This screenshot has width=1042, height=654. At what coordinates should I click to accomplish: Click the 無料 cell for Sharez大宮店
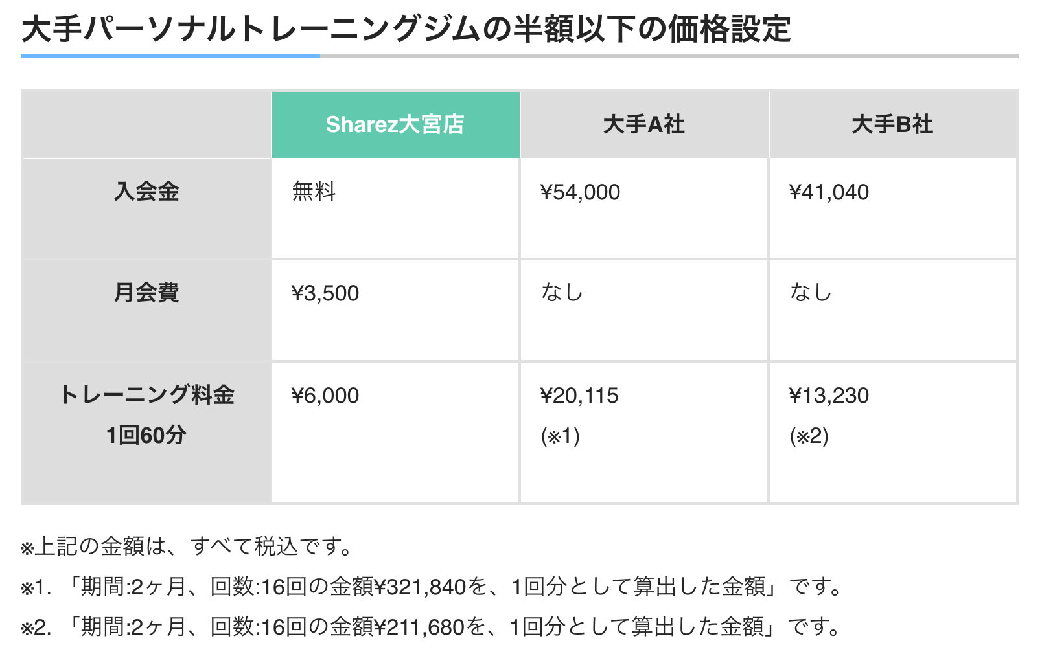(314, 192)
